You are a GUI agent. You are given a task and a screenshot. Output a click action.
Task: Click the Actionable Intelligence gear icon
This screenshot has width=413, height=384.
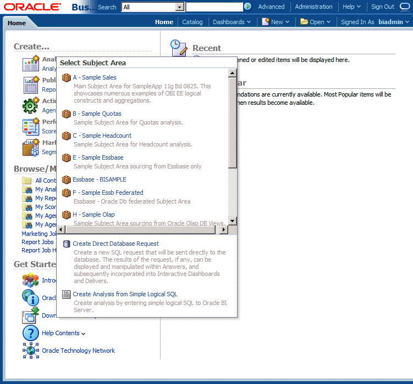pos(31,105)
